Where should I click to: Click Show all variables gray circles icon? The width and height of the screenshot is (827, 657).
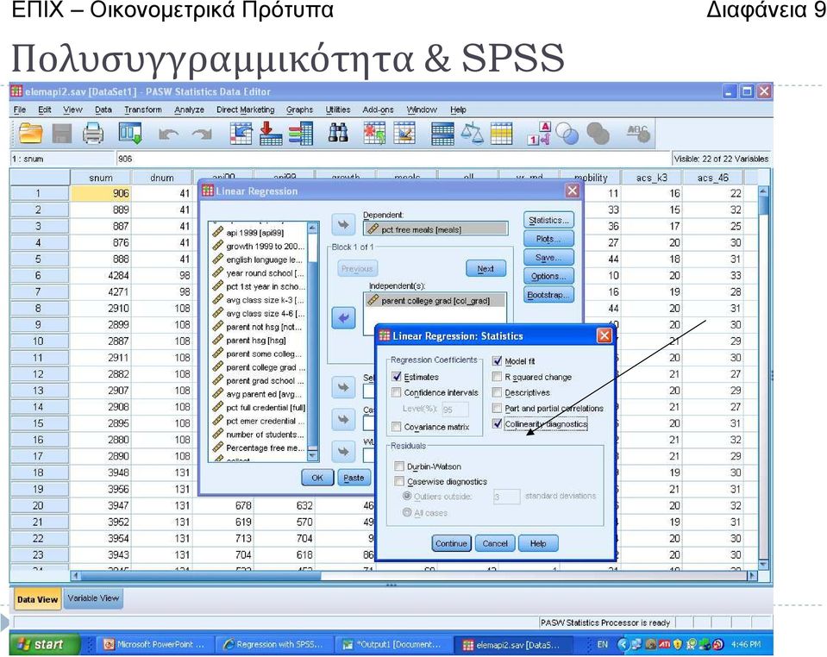pos(598,134)
